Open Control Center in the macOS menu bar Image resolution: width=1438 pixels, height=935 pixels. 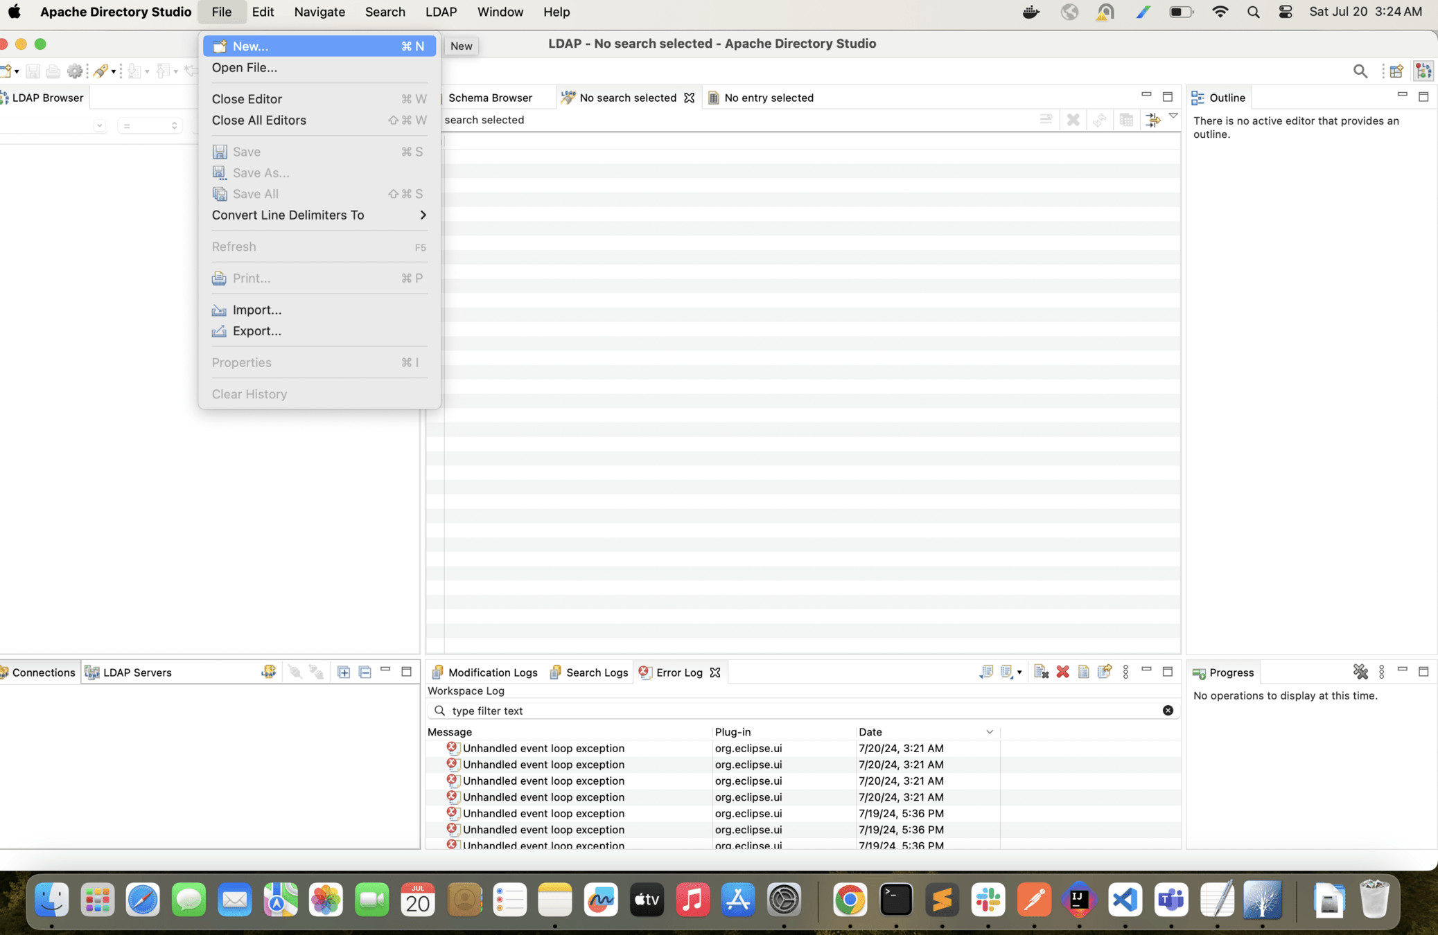click(x=1285, y=12)
